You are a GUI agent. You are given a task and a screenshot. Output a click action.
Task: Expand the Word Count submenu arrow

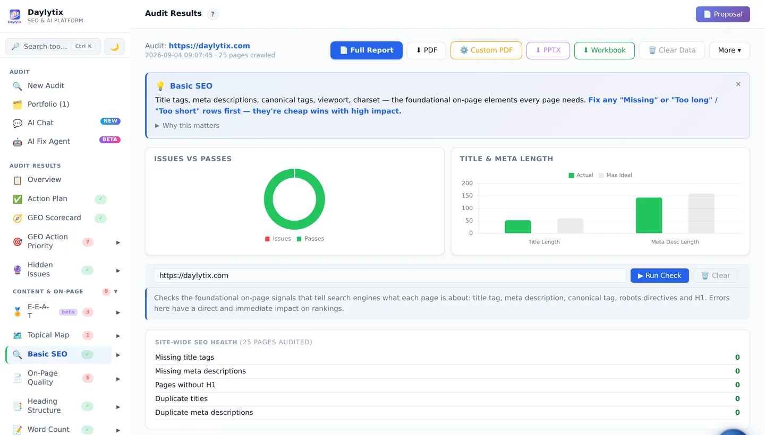click(x=118, y=430)
